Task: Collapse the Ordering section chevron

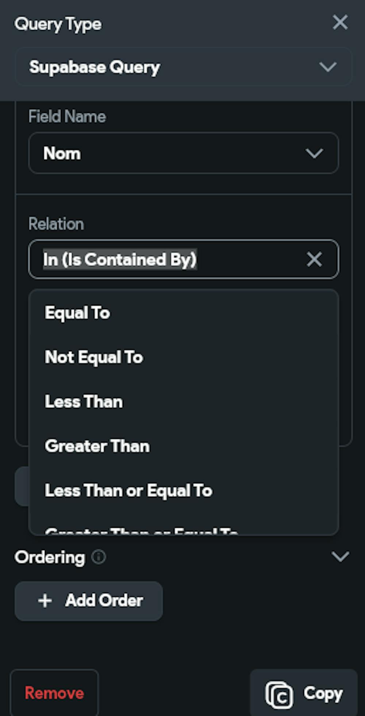Action: point(340,557)
